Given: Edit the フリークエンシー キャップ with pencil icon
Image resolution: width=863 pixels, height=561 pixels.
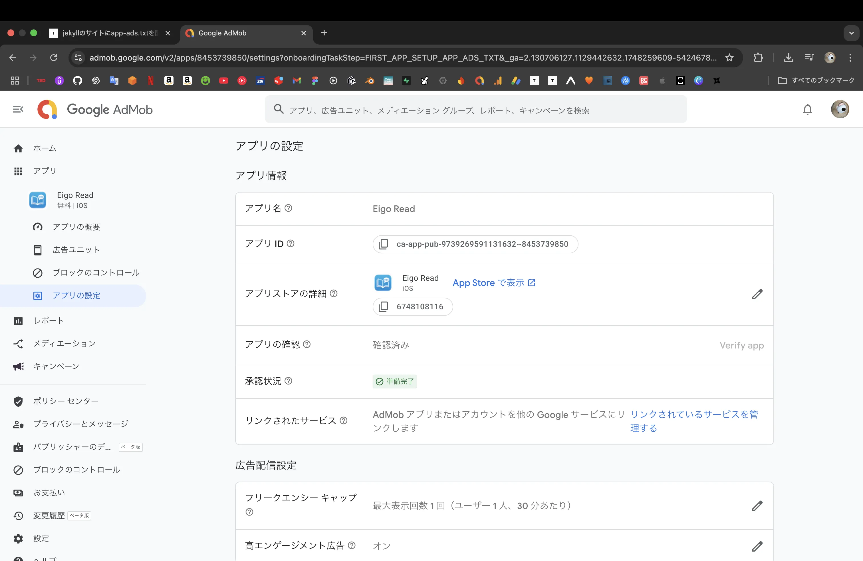Looking at the screenshot, I should click(x=757, y=506).
